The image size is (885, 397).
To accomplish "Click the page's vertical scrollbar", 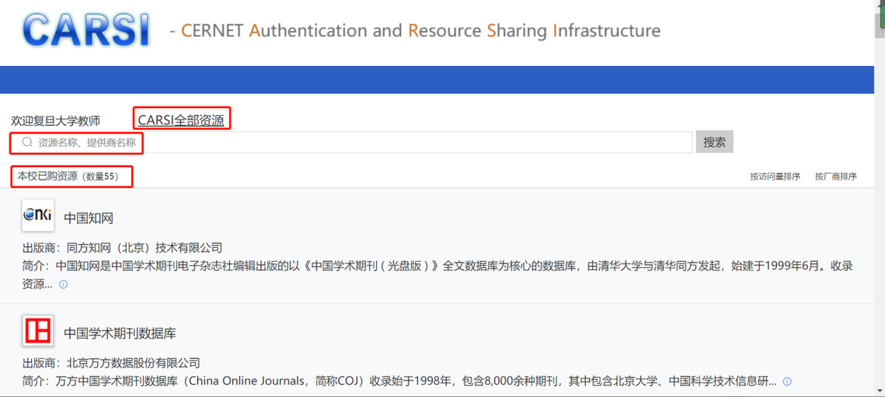I will [880, 194].
